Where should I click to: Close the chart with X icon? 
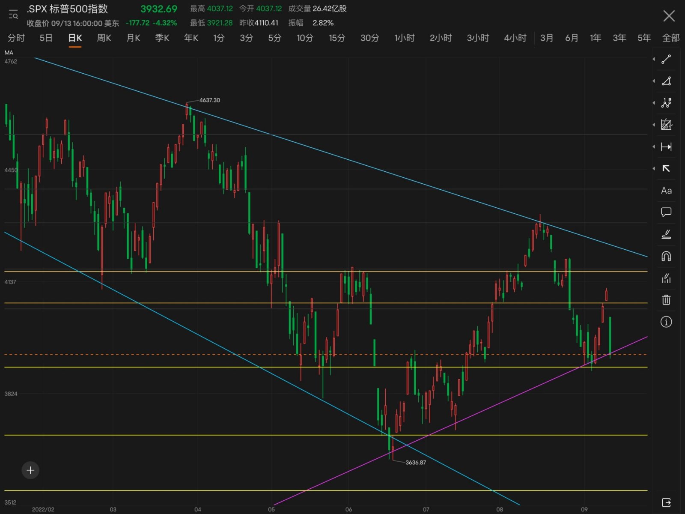coord(669,16)
